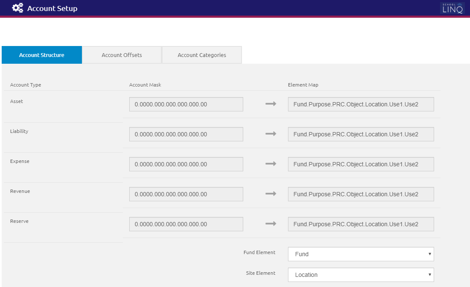
Task: Click the arrow icon in the Asset row
Action: (270, 104)
